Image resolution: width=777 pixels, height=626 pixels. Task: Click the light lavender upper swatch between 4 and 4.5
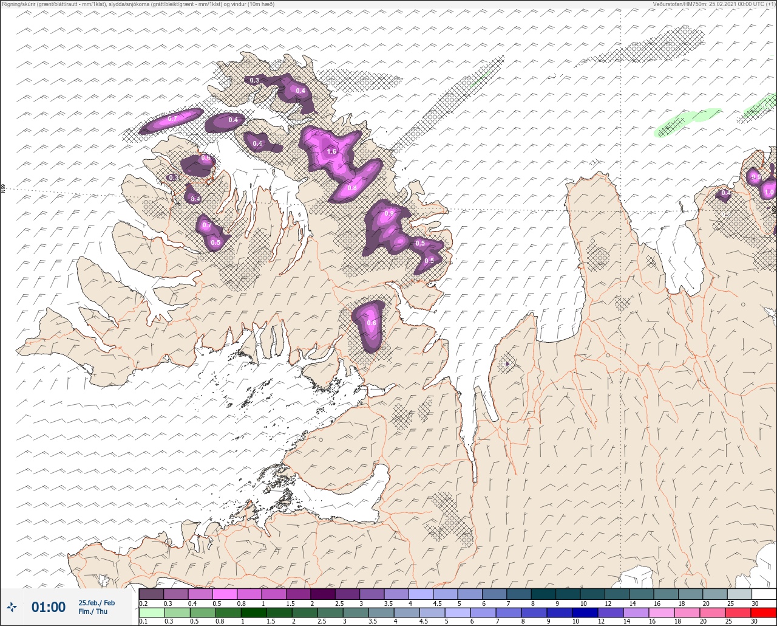[421, 594]
